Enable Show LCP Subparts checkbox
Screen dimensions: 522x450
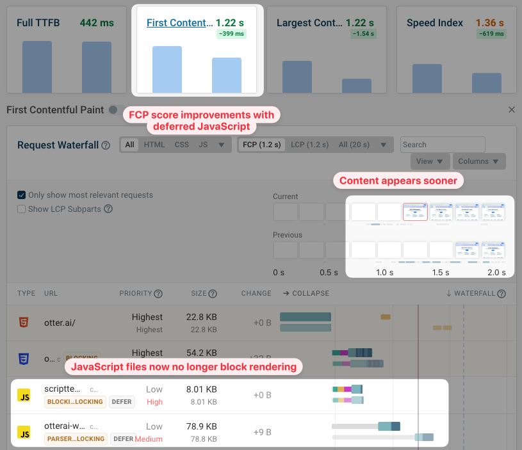click(21, 209)
